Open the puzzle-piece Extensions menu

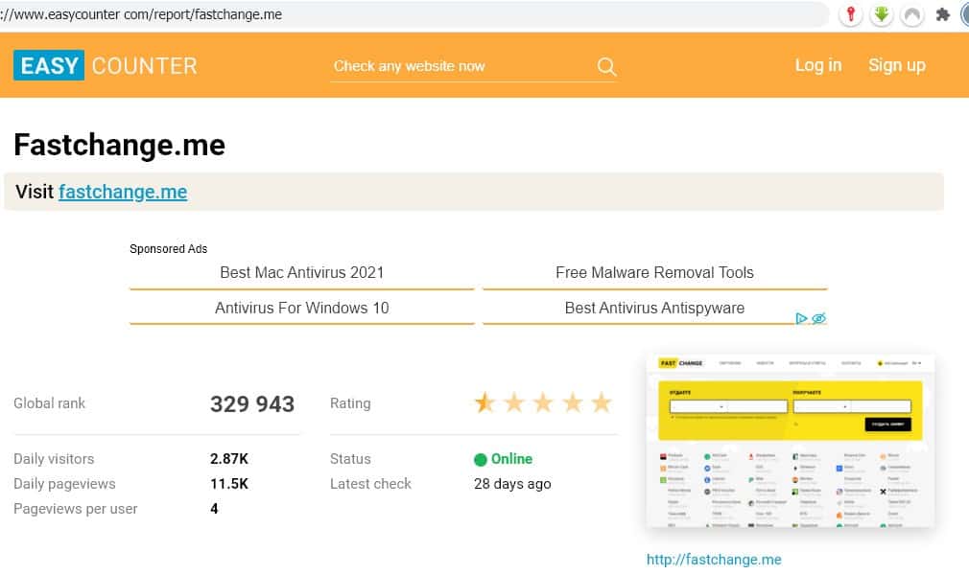coord(942,14)
